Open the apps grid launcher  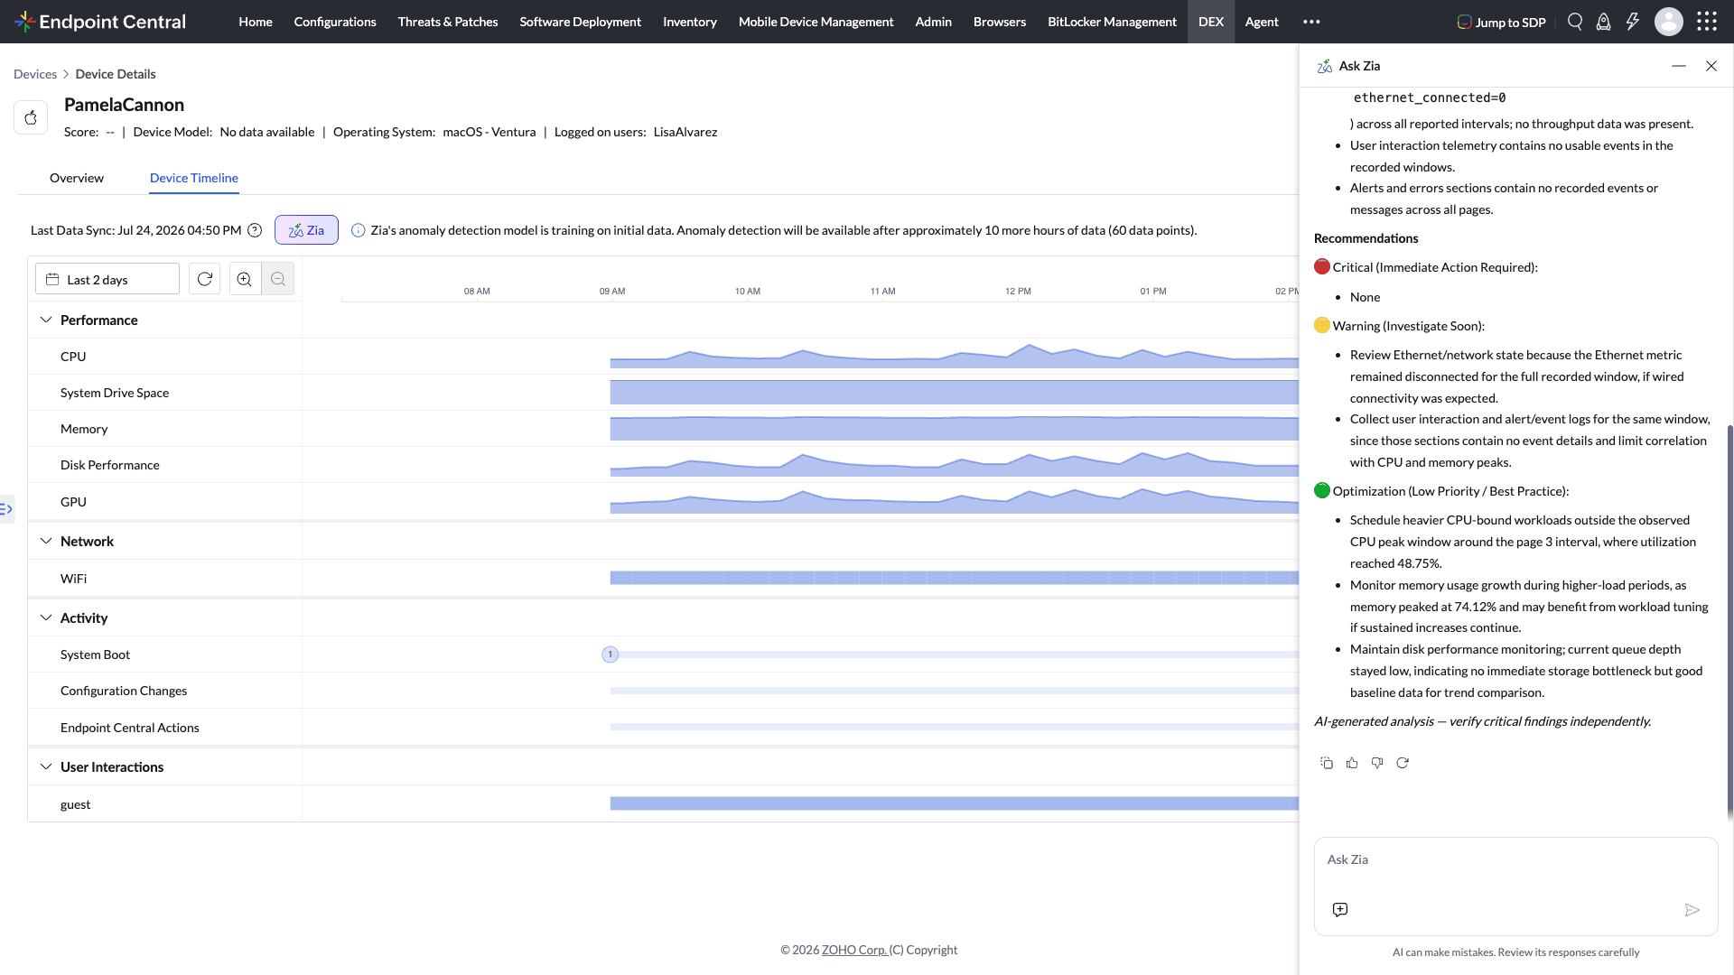(x=1707, y=22)
